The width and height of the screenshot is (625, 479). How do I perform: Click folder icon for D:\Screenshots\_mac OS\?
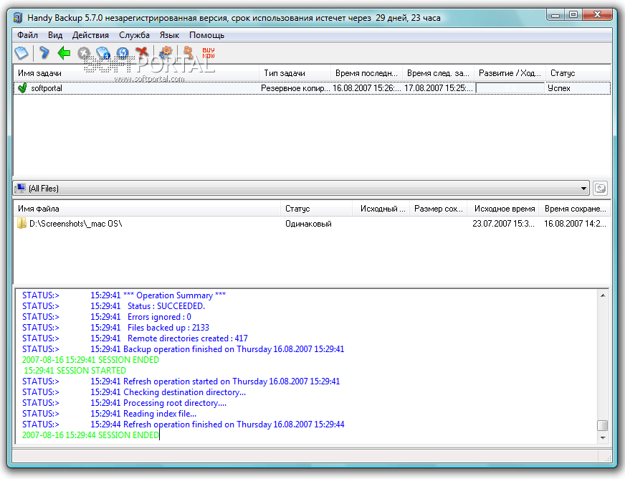tap(22, 223)
